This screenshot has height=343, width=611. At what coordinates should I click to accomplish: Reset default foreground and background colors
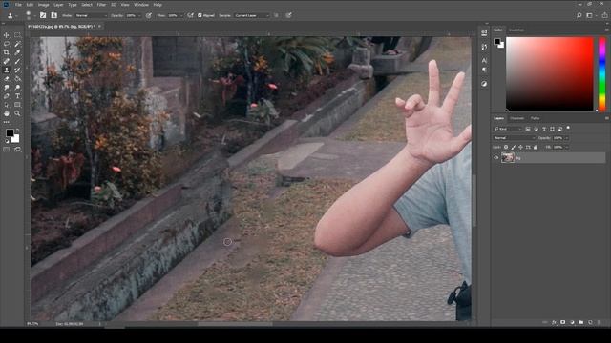(7, 141)
